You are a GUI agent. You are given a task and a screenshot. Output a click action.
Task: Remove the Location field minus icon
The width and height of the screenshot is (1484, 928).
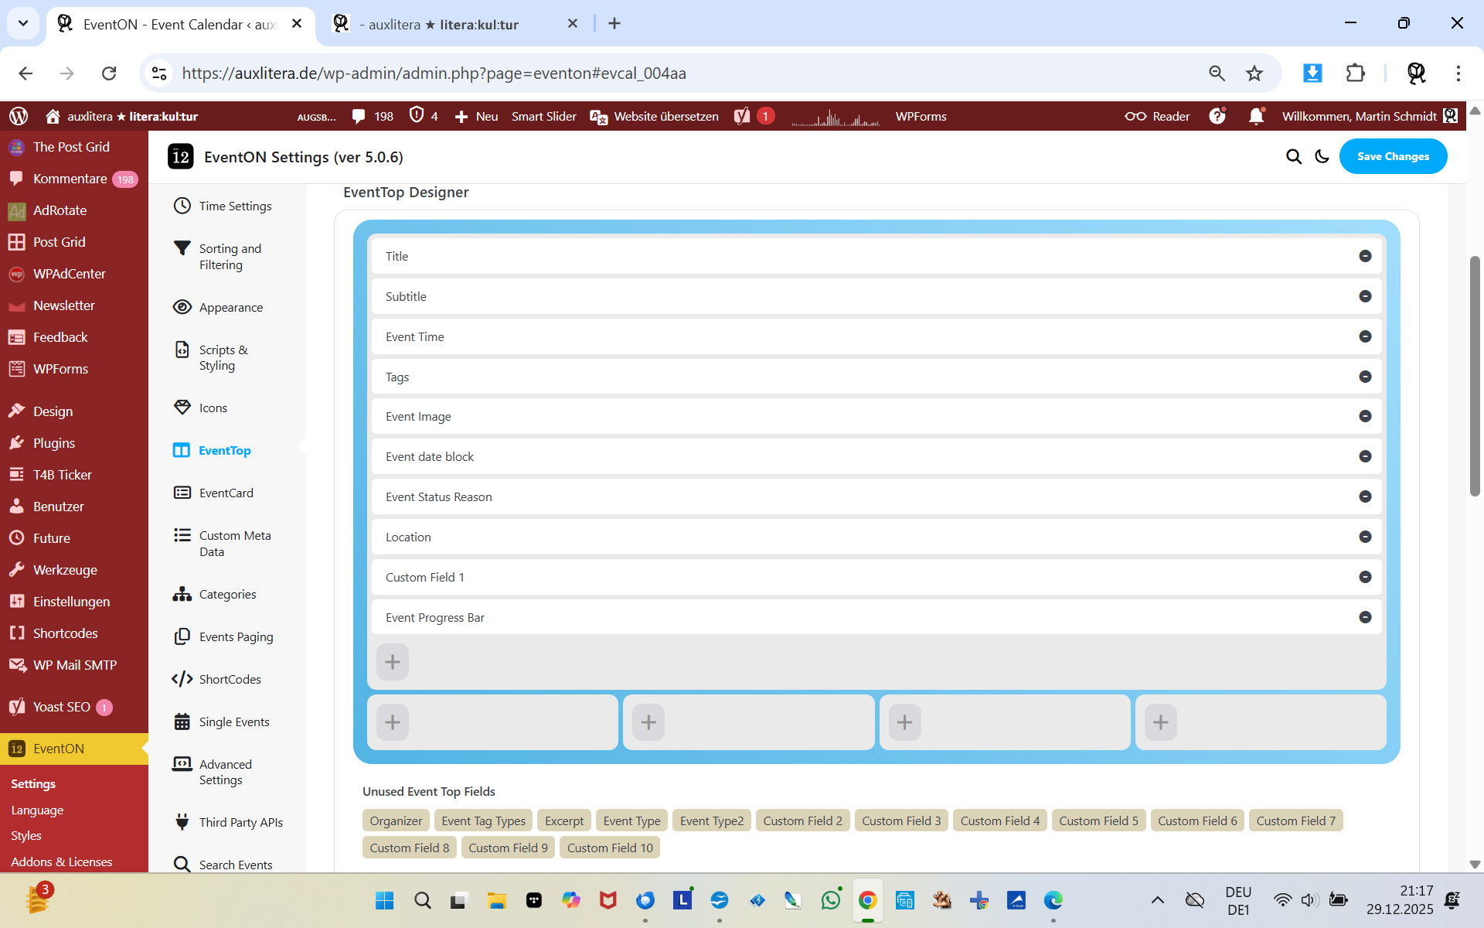click(1365, 537)
